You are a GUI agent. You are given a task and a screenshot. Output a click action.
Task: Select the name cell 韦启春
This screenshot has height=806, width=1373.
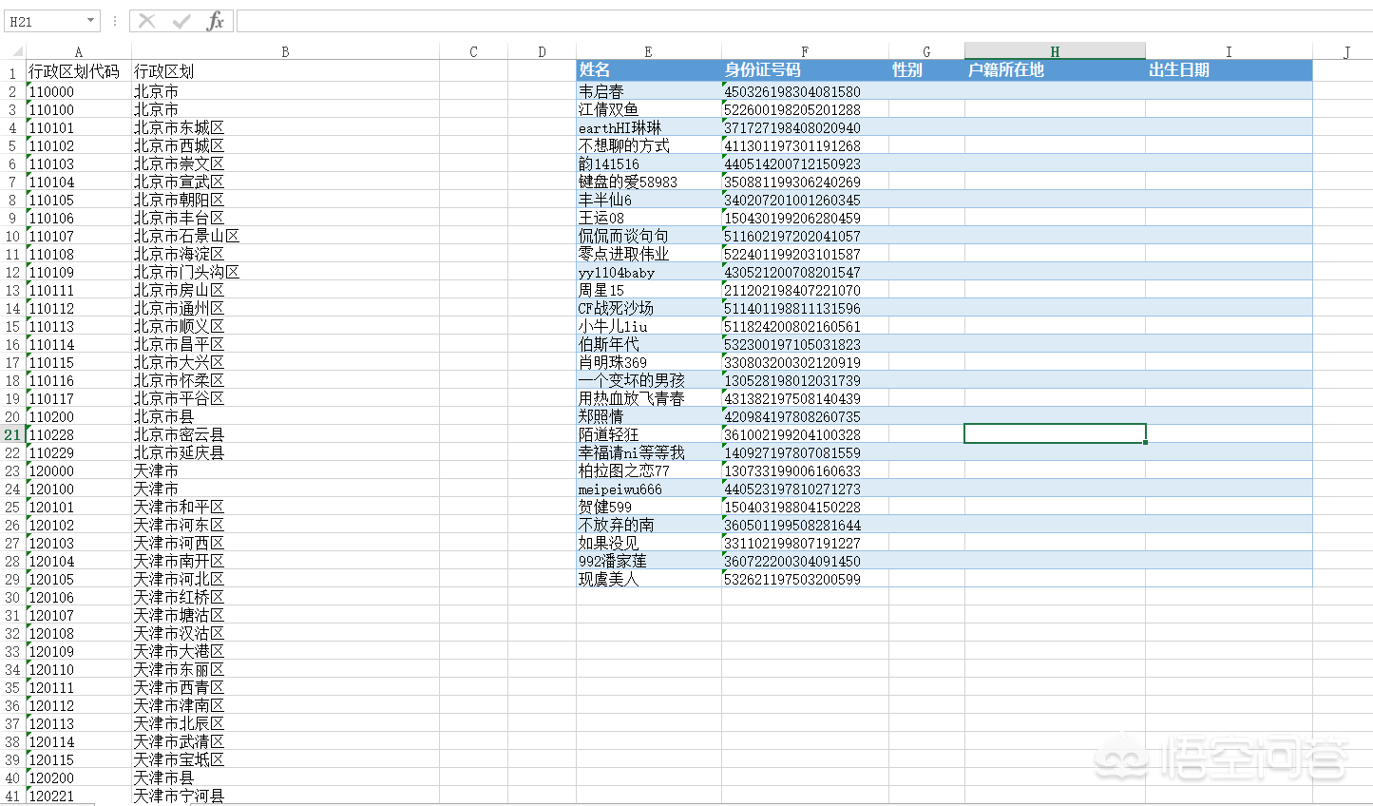[x=648, y=91]
